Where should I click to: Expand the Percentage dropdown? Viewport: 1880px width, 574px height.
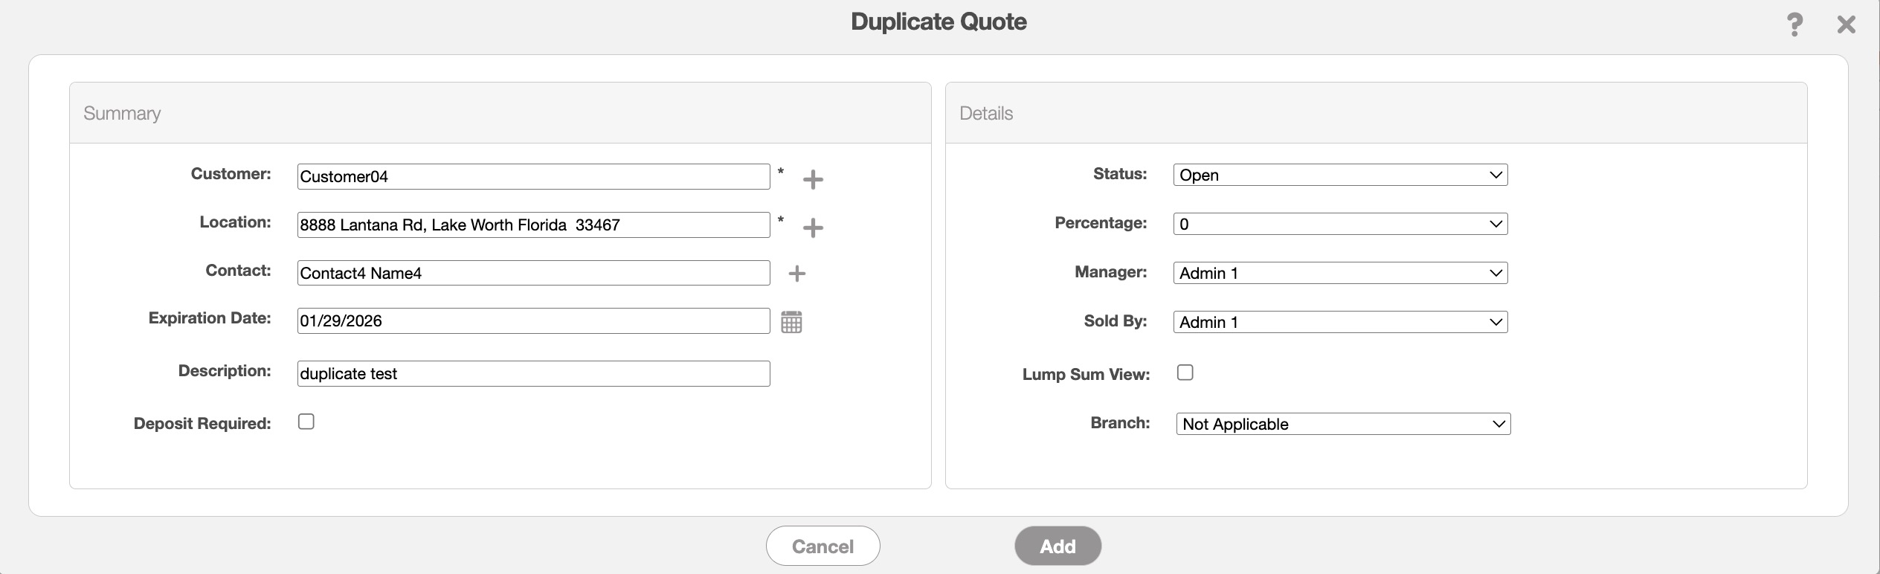click(x=1339, y=224)
